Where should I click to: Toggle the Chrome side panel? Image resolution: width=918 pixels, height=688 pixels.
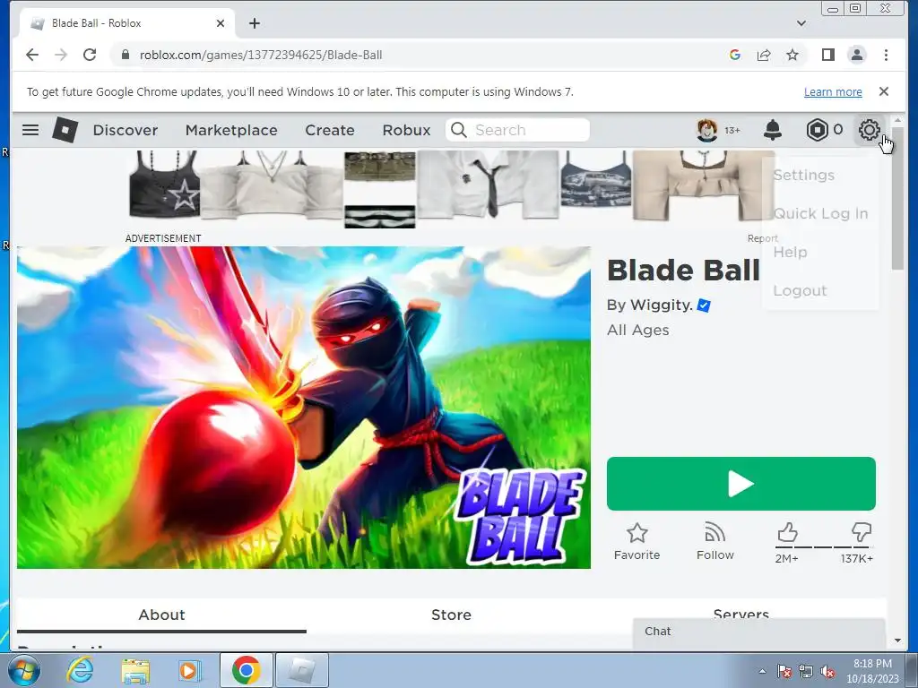(x=827, y=55)
